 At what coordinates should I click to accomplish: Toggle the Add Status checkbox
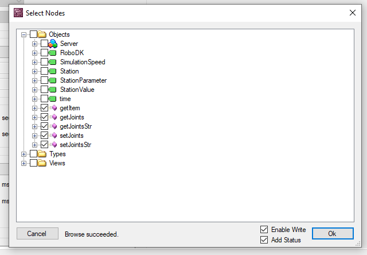click(x=264, y=240)
